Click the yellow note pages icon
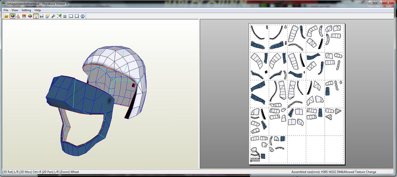This screenshot has width=397, height=177. pyautogui.click(x=47, y=16)
